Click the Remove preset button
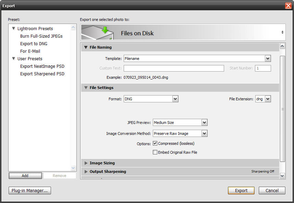 click(x=60, y=176)
